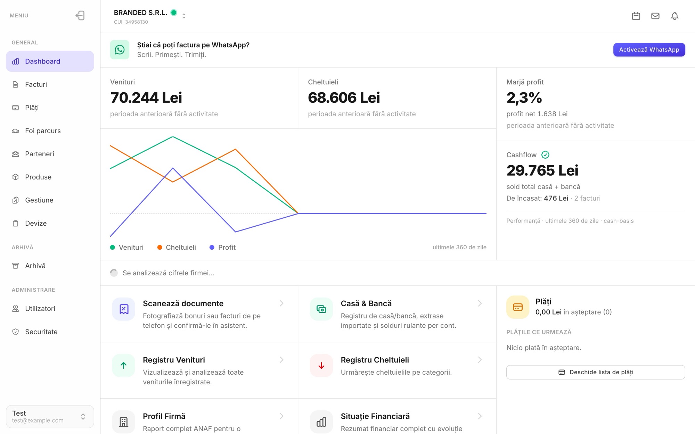Open the company switcher chevrons

point(184,16)
